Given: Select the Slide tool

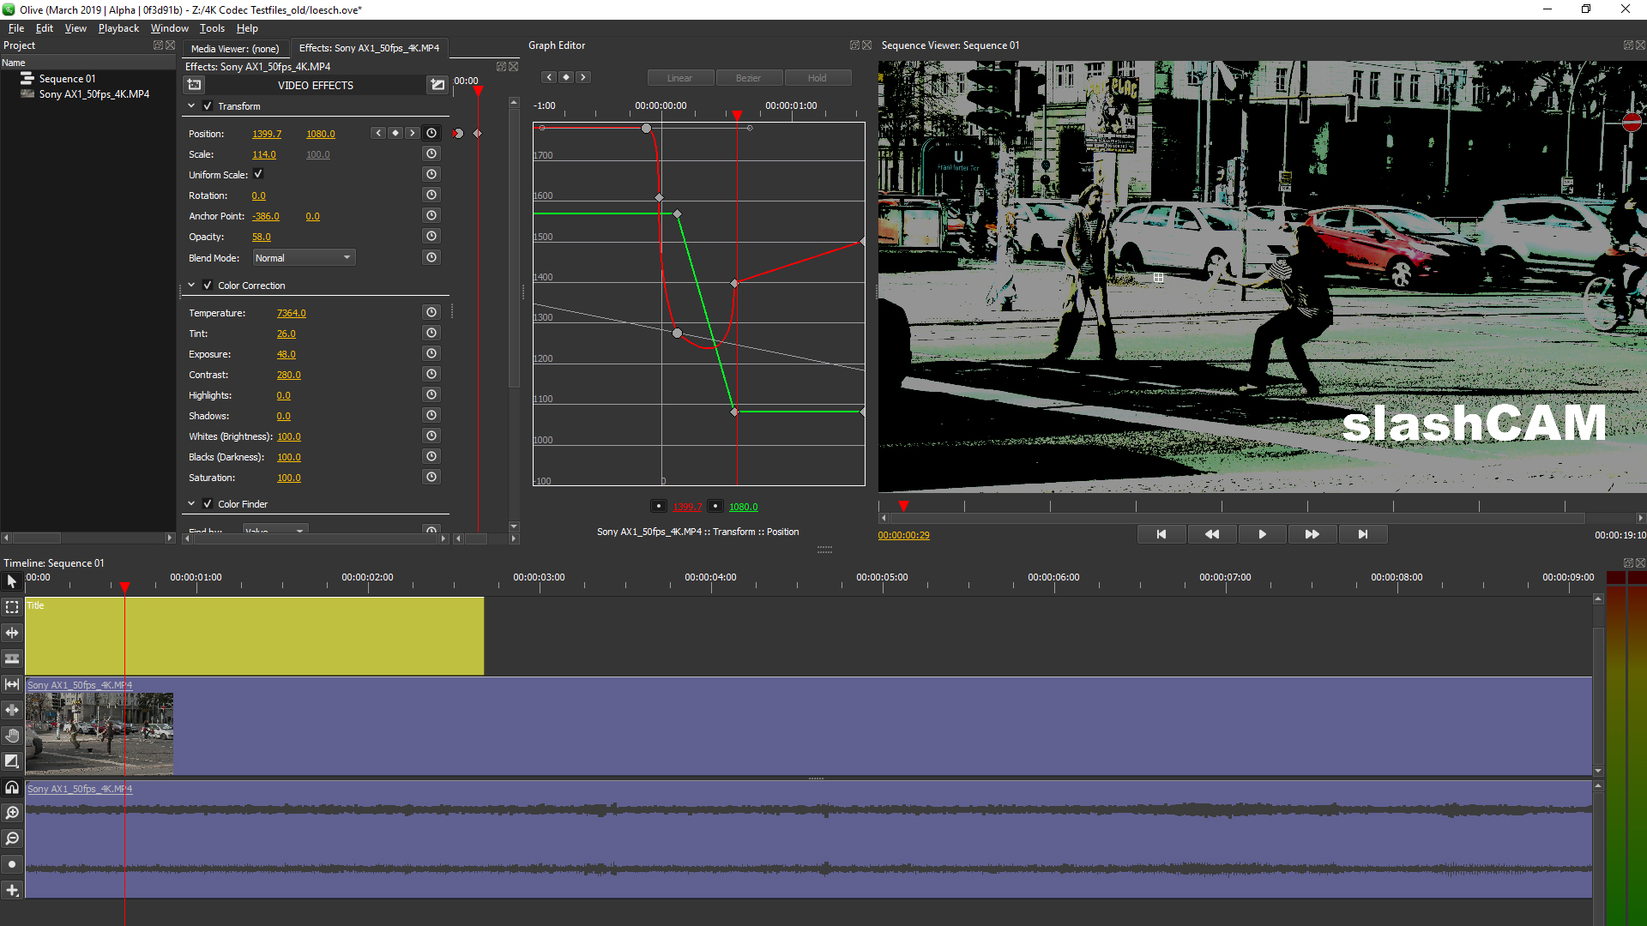Looking at the screenshot, I should click(12, 710).
